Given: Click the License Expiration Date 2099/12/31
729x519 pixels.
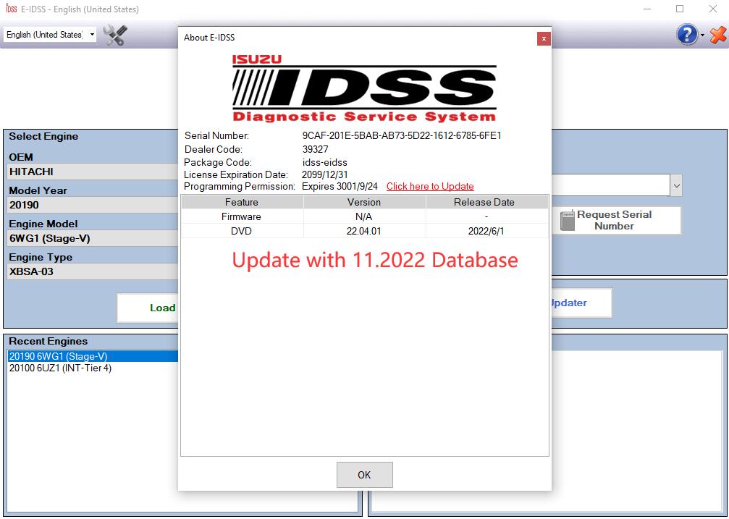Looking at the screenshot, I should [x=324, y=175].
